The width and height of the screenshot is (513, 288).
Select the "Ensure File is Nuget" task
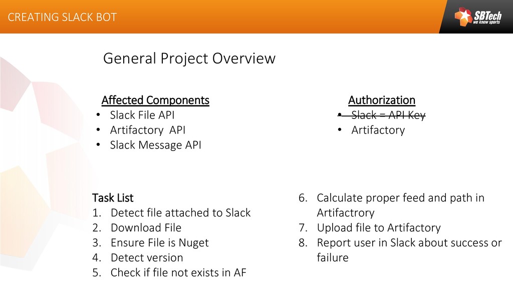click(x=159, y=242)
